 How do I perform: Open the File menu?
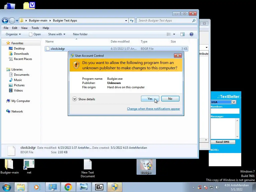[6, 28]
